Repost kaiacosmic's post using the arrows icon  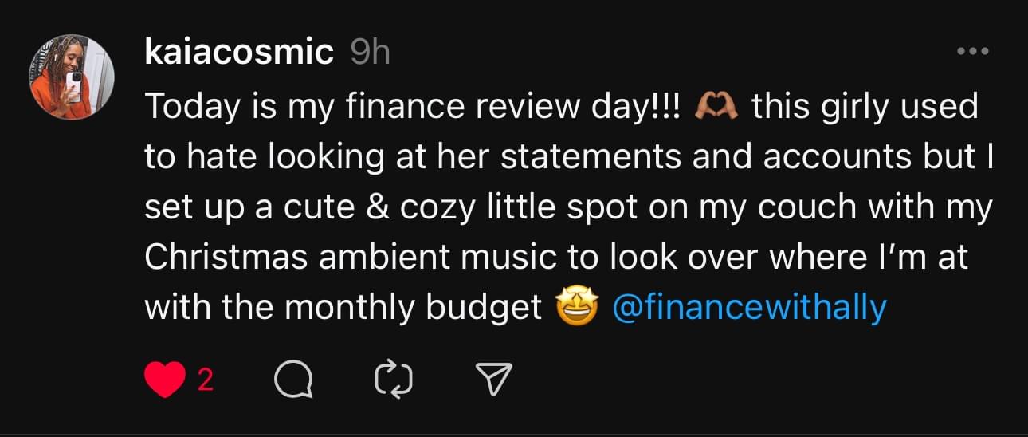(x=394, y=380)
